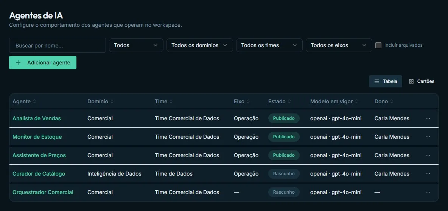448x211 pixels.
Task: Switch to Cartões view
Action: (422, 81)
